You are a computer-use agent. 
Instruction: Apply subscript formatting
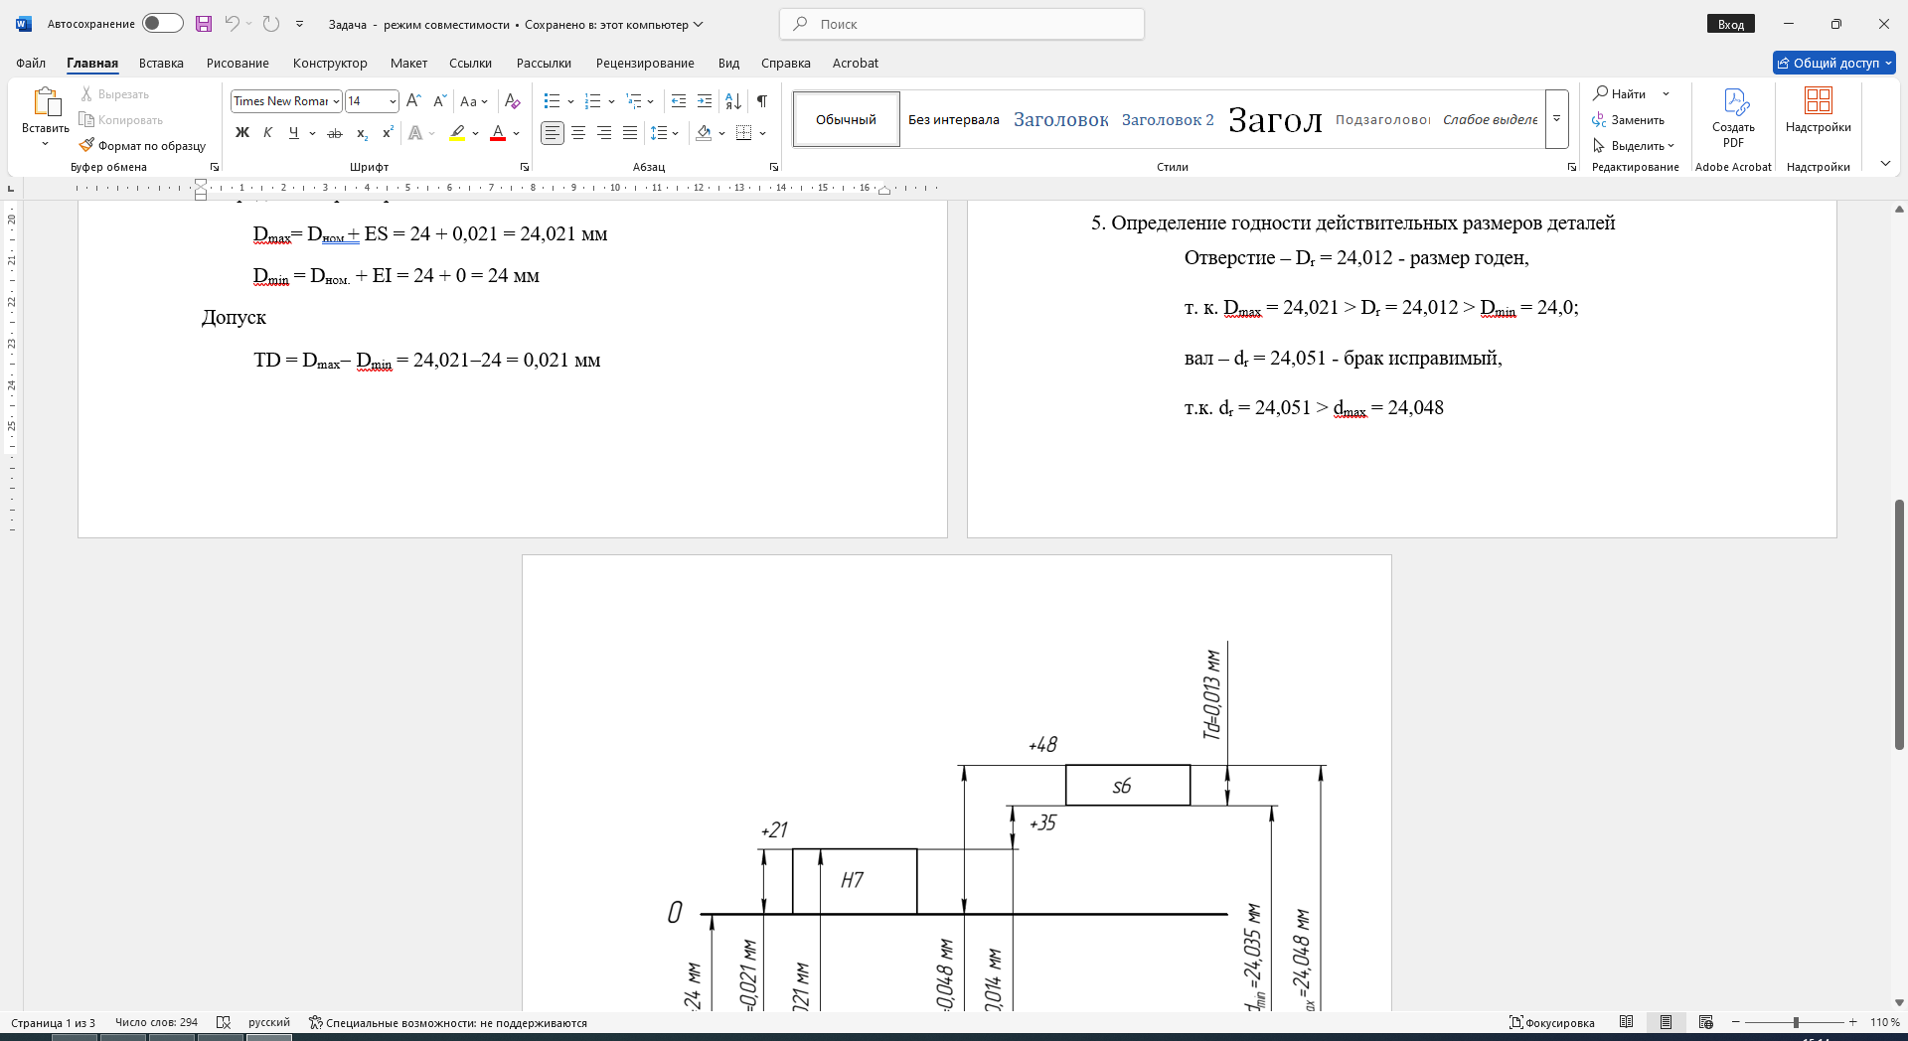click(x=363, y=133)
